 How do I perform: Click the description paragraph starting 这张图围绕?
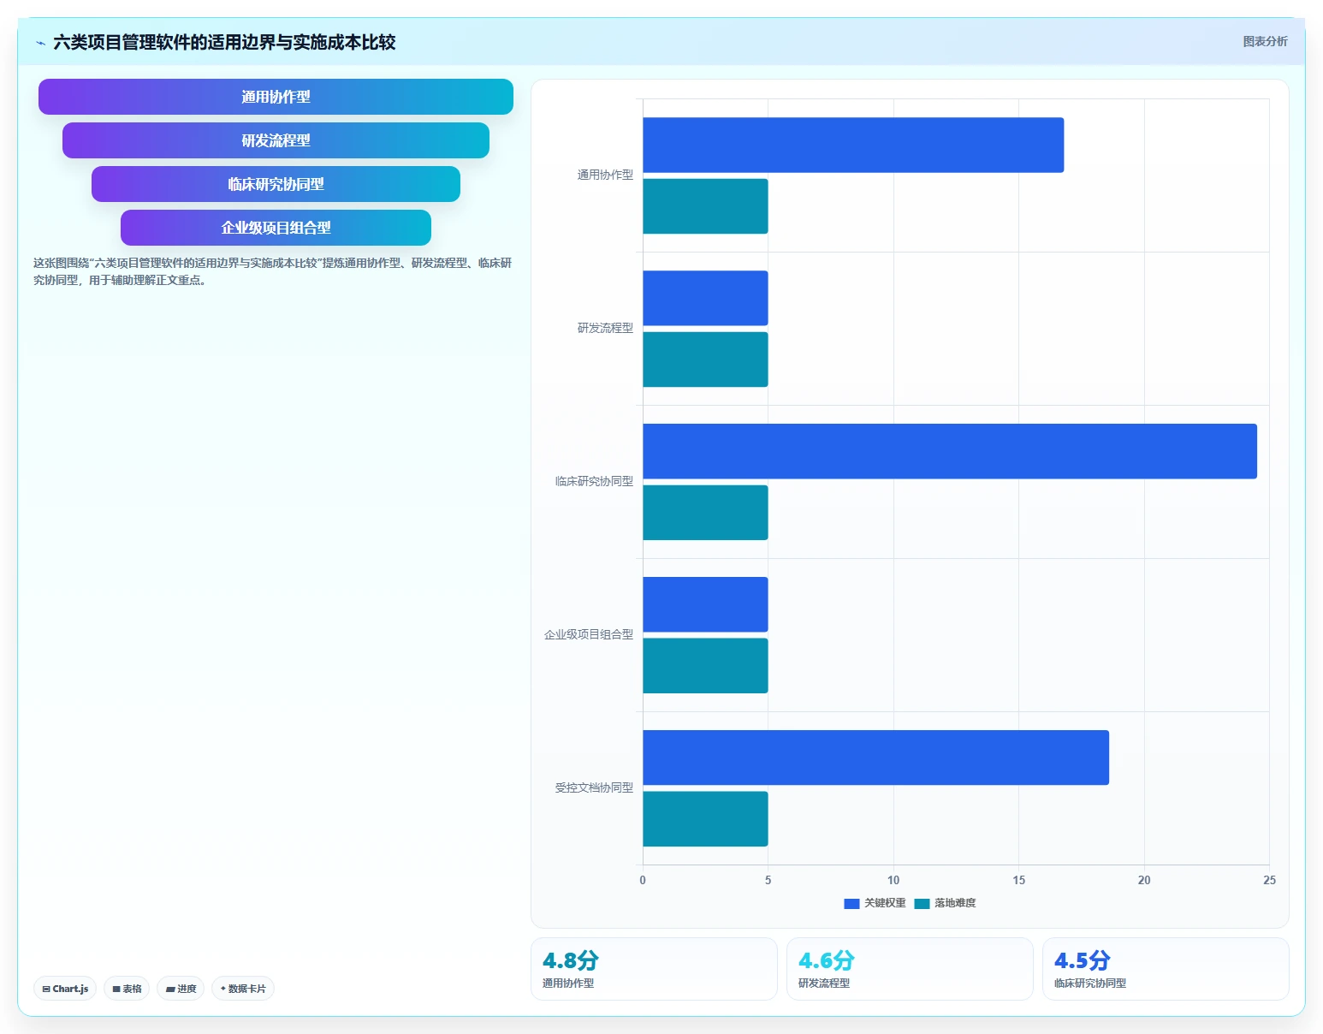273,271
